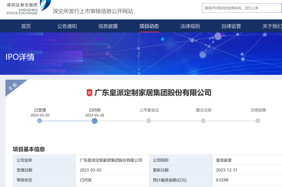Click the 更新日期 label cell
Image resolution: width=282 pixels, height=187 pixels.
(x=181, y=170)
